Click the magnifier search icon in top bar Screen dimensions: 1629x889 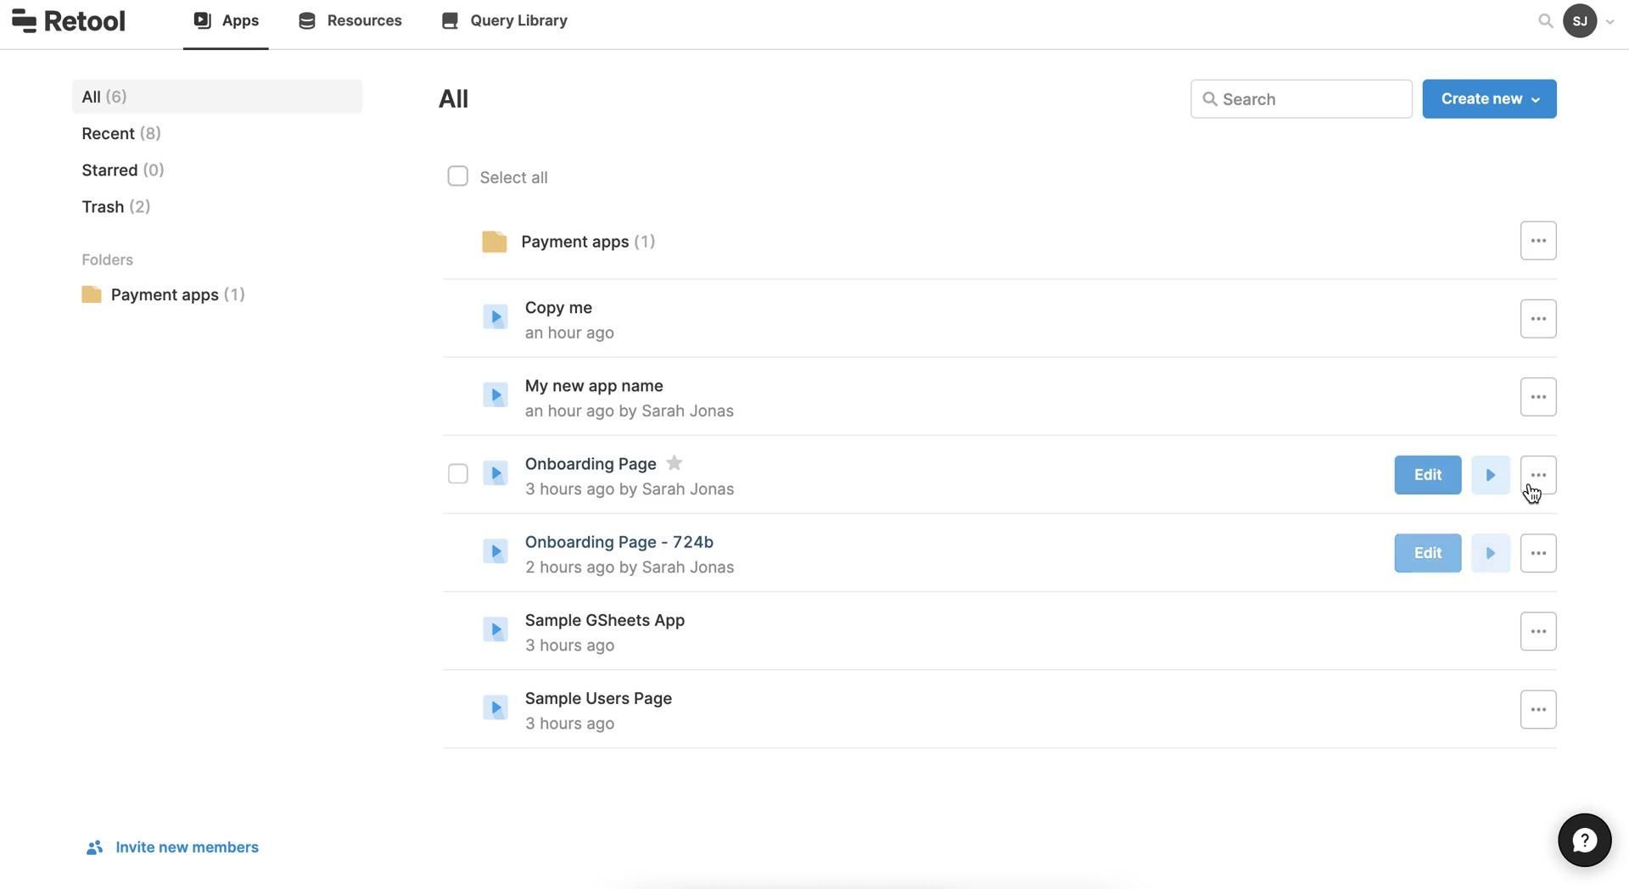[x=1545, y=21]
